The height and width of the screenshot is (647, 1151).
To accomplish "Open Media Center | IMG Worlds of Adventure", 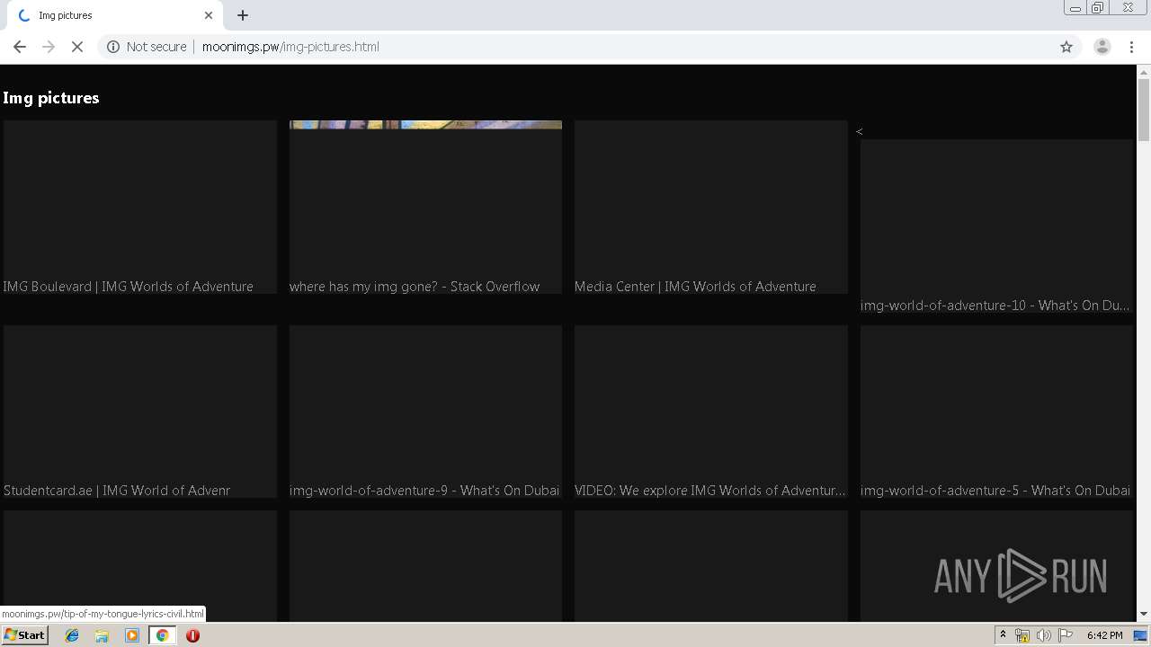I will coord(695,287).
